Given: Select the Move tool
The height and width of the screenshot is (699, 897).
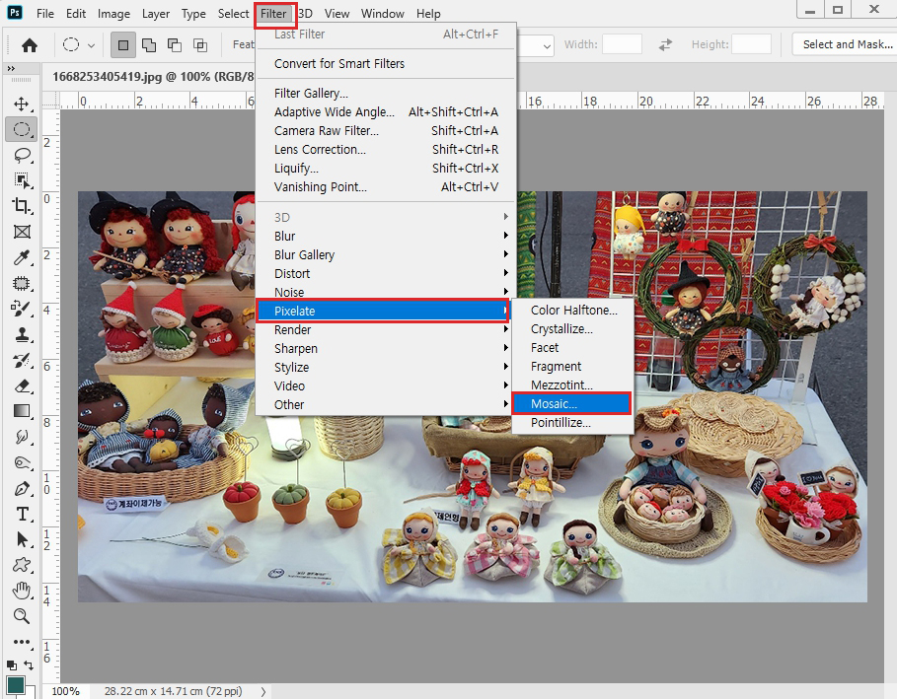Looking at the screenshot, I should tap(21, 105).
